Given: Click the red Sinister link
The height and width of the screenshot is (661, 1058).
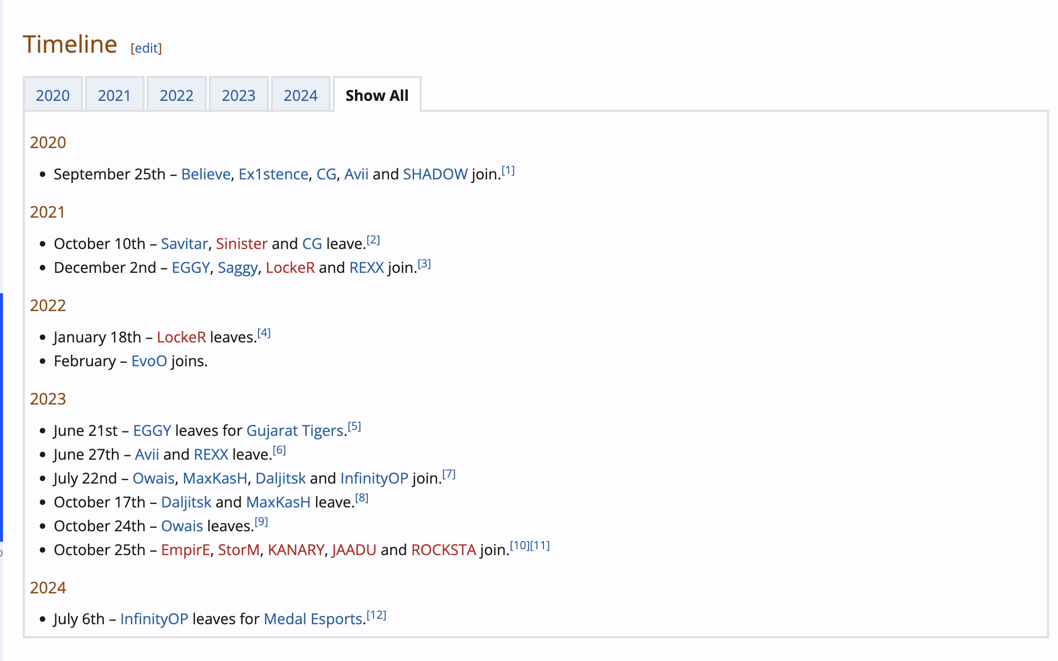Looking at the screenshot, I should 242,244.
